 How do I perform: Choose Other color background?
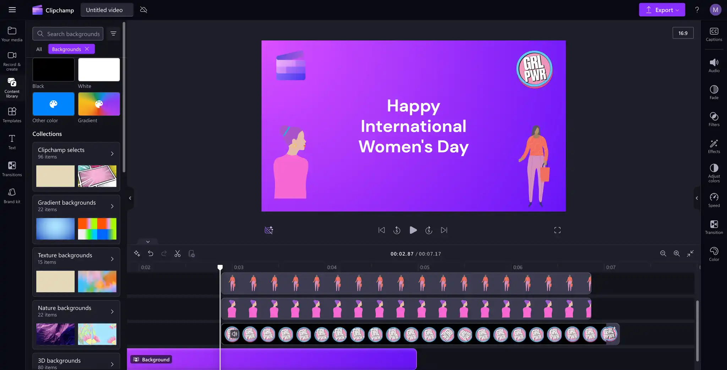click(x=54, y=104)
